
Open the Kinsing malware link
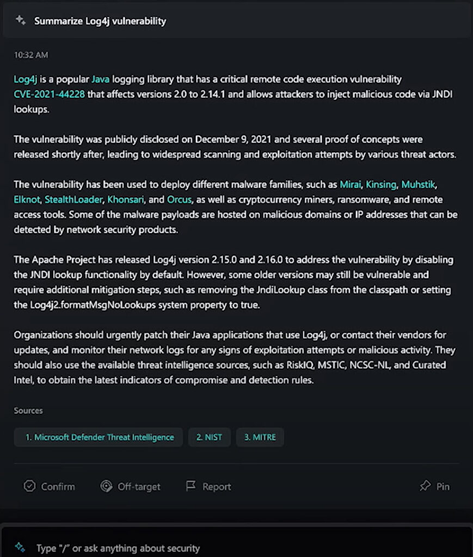click(x=381, y=185)
